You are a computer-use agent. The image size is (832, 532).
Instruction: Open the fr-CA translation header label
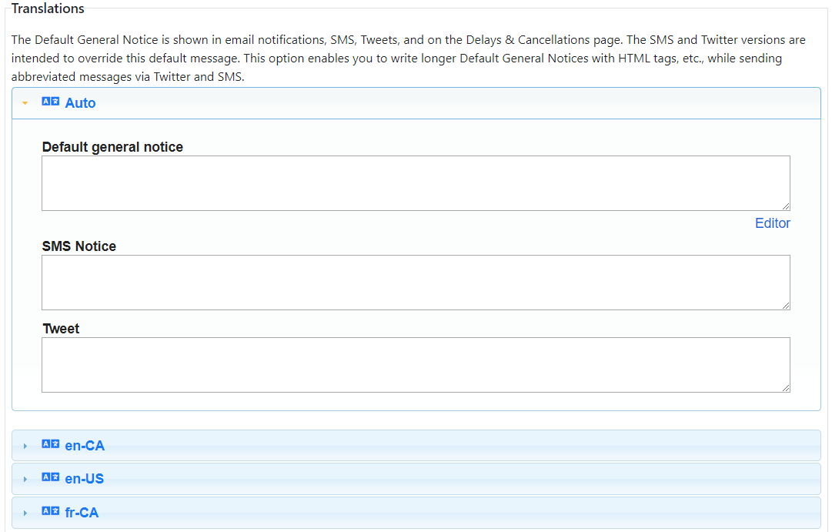(82, 513)
